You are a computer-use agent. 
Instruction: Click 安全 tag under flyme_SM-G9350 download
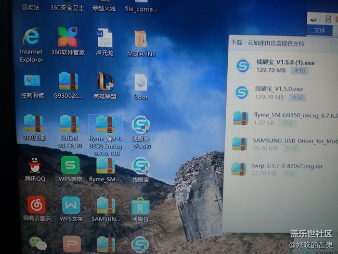(x=288, y=123)
